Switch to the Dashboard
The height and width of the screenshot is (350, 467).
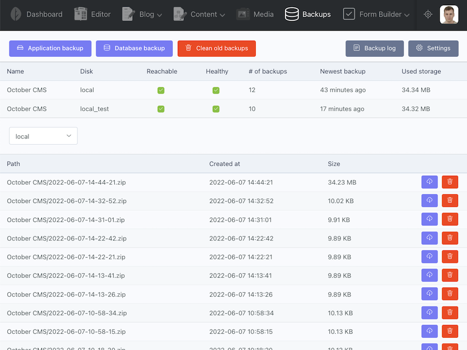pos(36,14)
